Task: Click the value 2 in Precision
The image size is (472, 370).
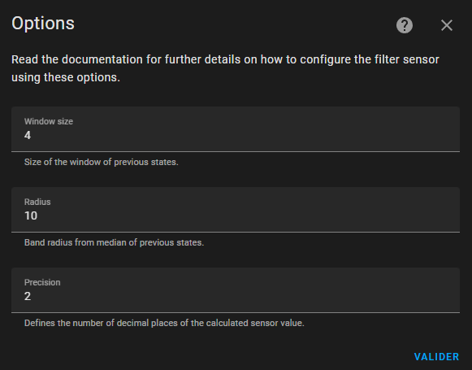Action: tap(28, 296)
